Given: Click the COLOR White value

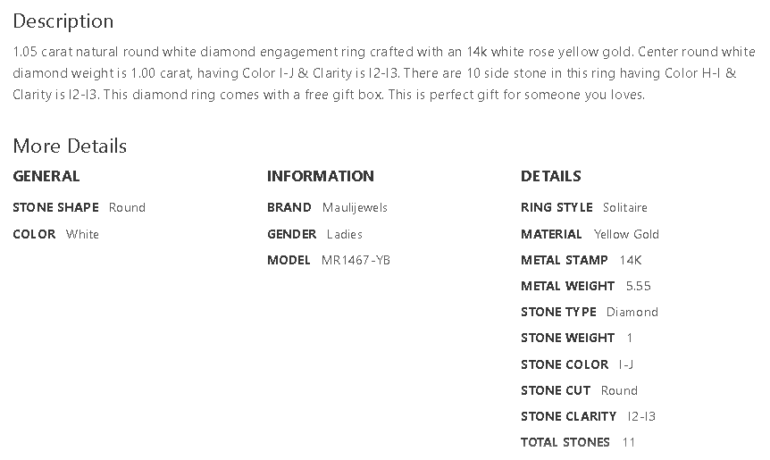Looking at the screenshot, I should coord(82,234).
